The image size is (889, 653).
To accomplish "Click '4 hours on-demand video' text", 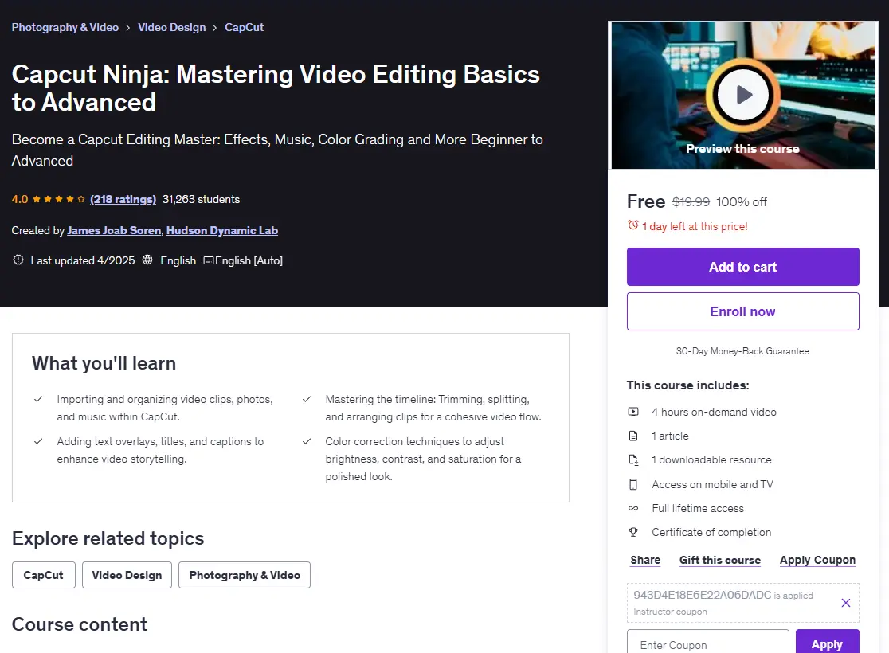I will [x=714, y=412].
